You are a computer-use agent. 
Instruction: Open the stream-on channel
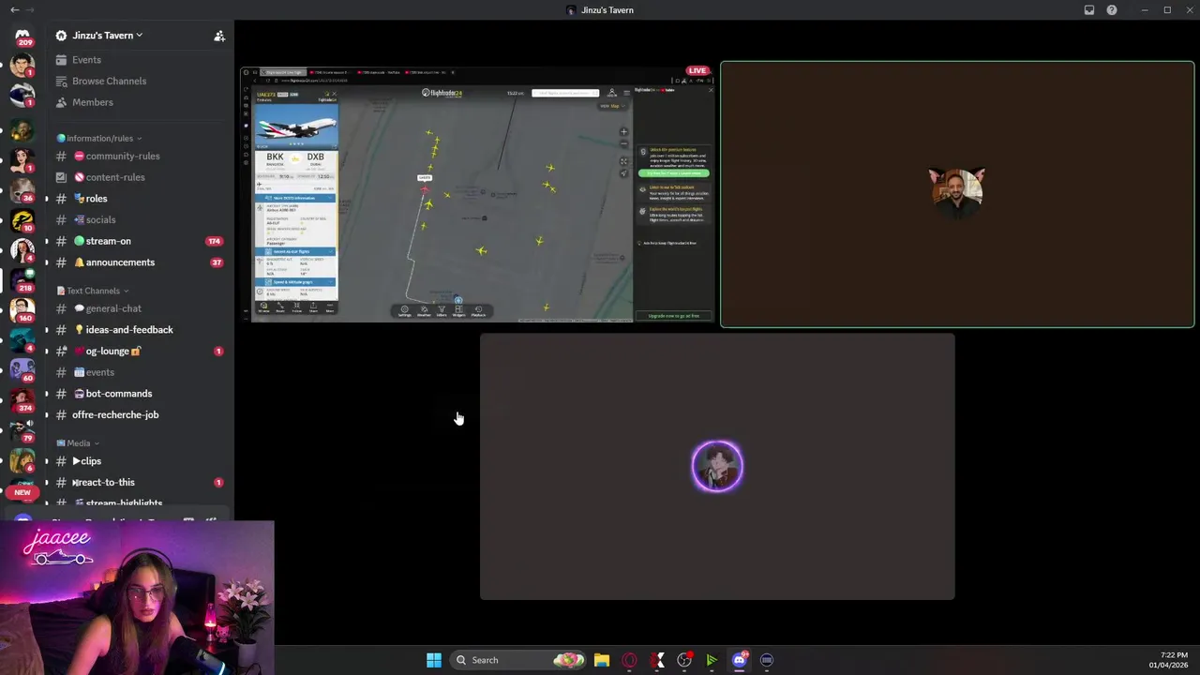tap(139, 241)
